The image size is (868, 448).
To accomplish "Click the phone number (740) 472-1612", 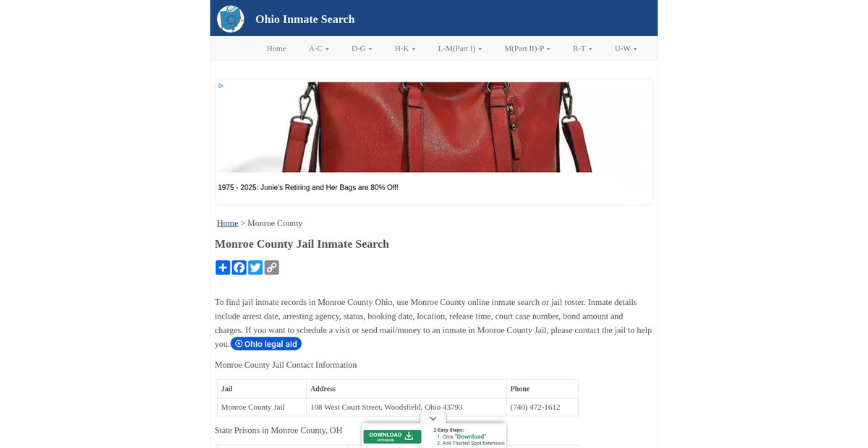I will [x=535, y=407].
